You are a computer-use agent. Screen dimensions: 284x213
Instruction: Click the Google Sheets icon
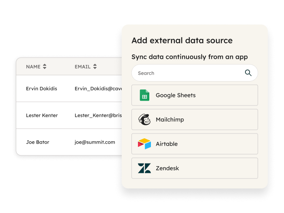pos(144,95)
